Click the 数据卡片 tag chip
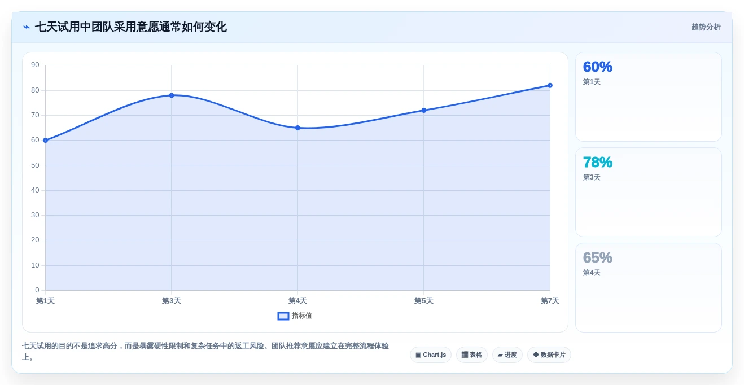This screenshot has width=744, height=385. pyautogui.click(x=549, y=355)
